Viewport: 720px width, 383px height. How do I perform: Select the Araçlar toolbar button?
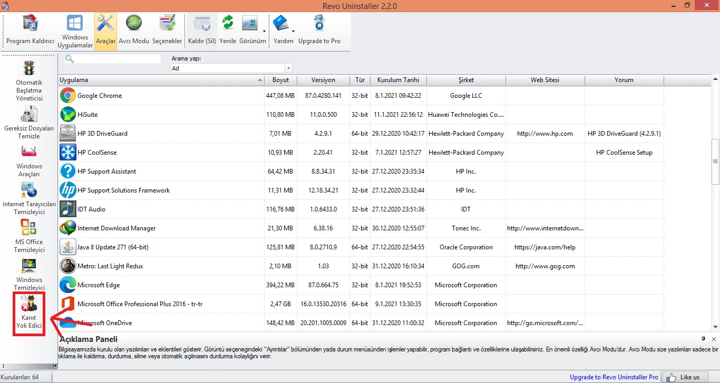(x=106, y=31)
